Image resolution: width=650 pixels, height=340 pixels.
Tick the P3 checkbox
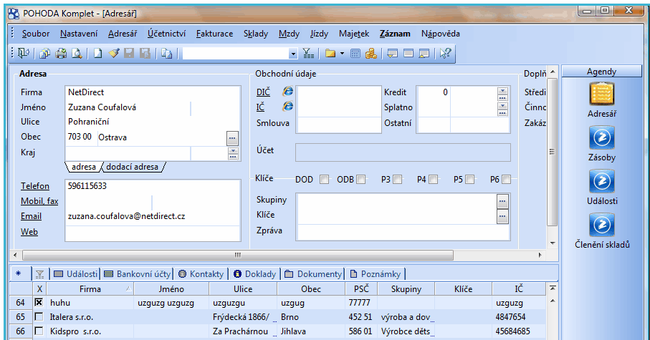397,180
